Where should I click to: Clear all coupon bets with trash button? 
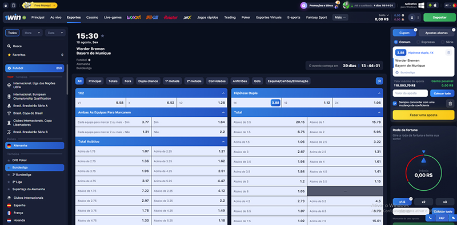[x=450, y=103]
